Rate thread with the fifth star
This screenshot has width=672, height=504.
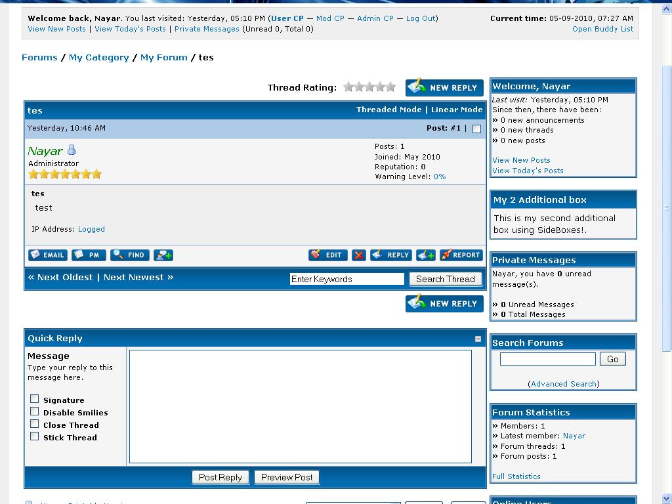click(x=390, y=87)
